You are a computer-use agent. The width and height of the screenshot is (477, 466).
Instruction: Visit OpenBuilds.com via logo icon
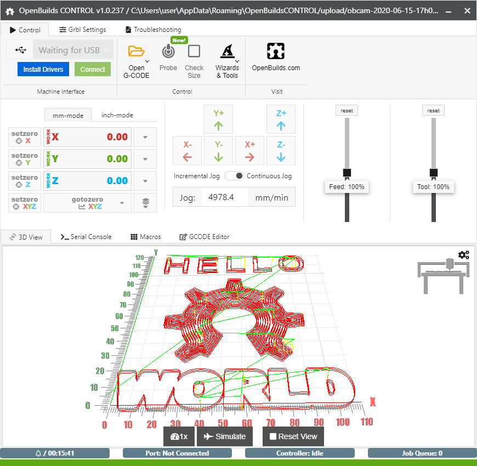276,52
